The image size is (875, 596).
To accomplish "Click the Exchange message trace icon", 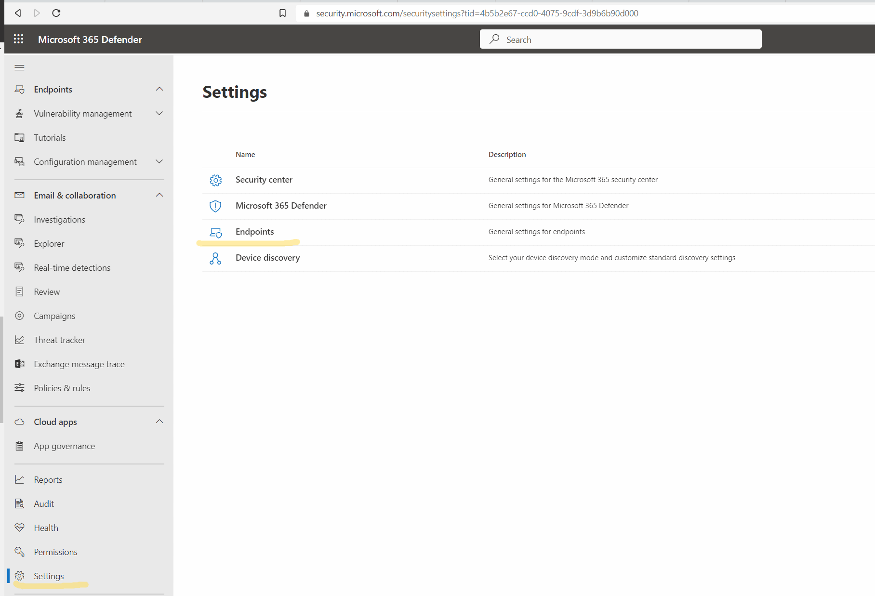I will [x=19, y=364].
